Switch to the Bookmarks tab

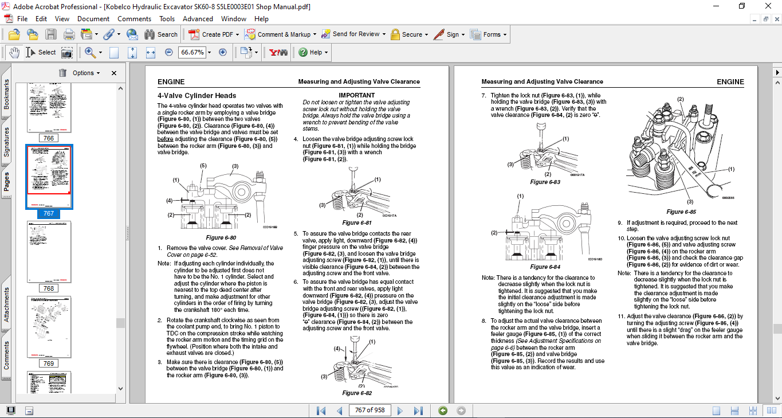pyautogui.click(x=7, y=95)
